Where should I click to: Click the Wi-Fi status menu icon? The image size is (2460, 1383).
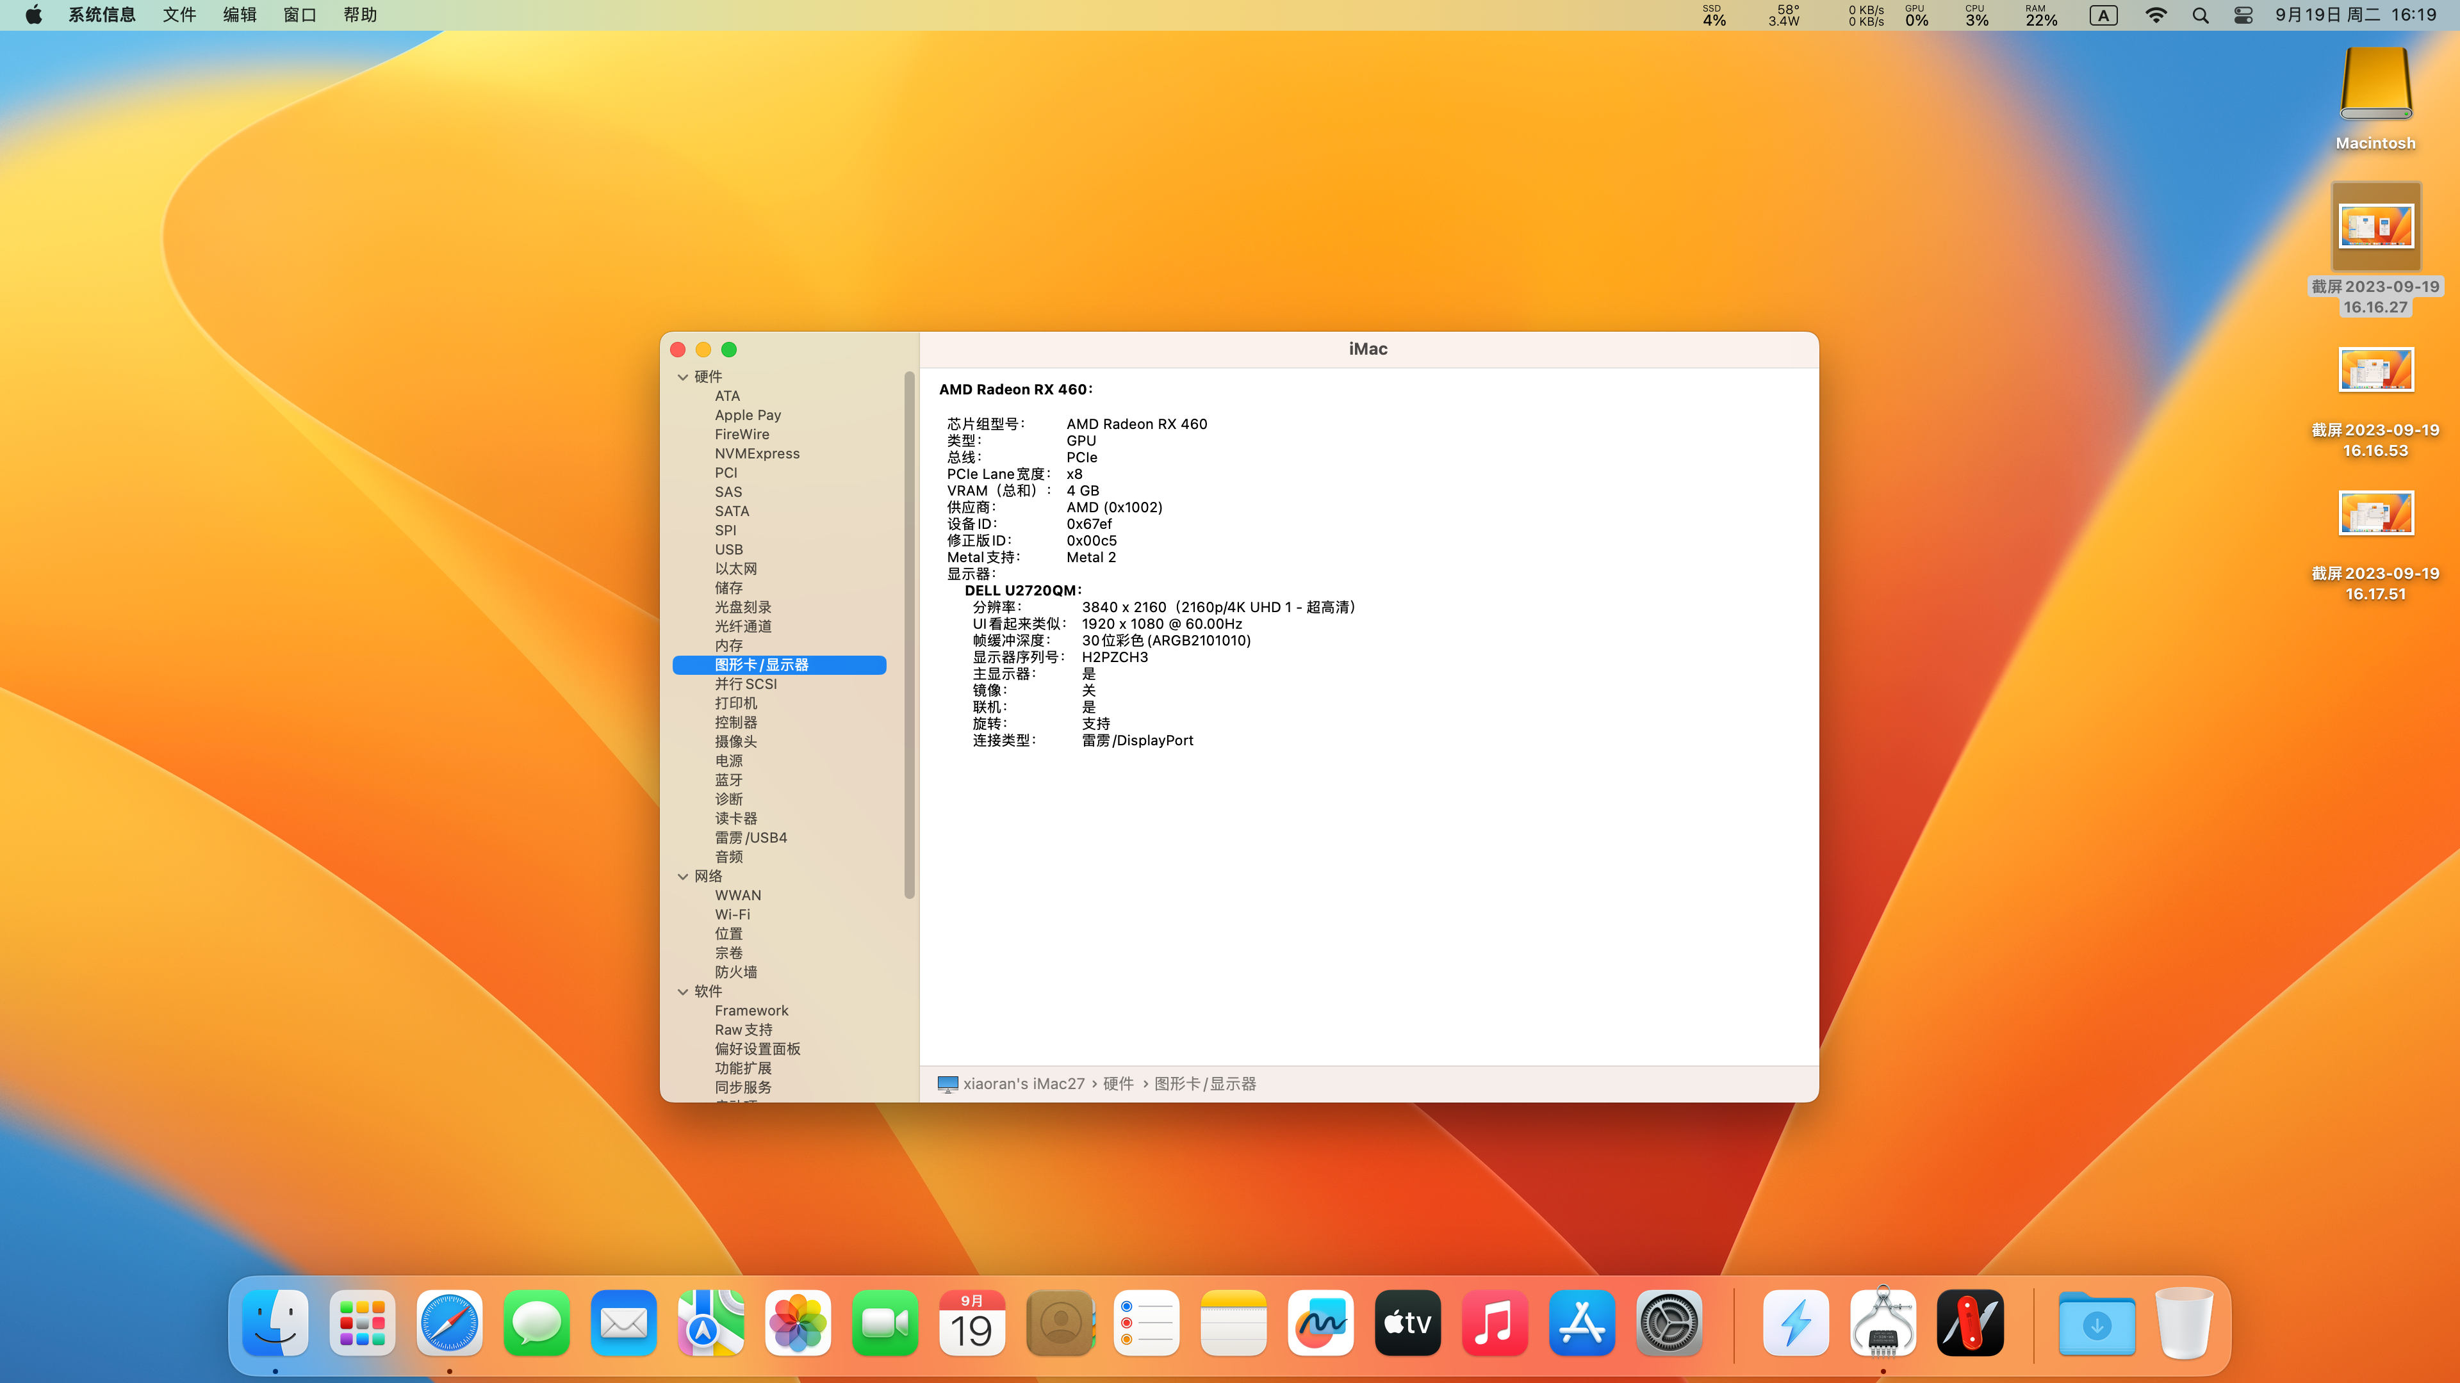(2155, 15)
